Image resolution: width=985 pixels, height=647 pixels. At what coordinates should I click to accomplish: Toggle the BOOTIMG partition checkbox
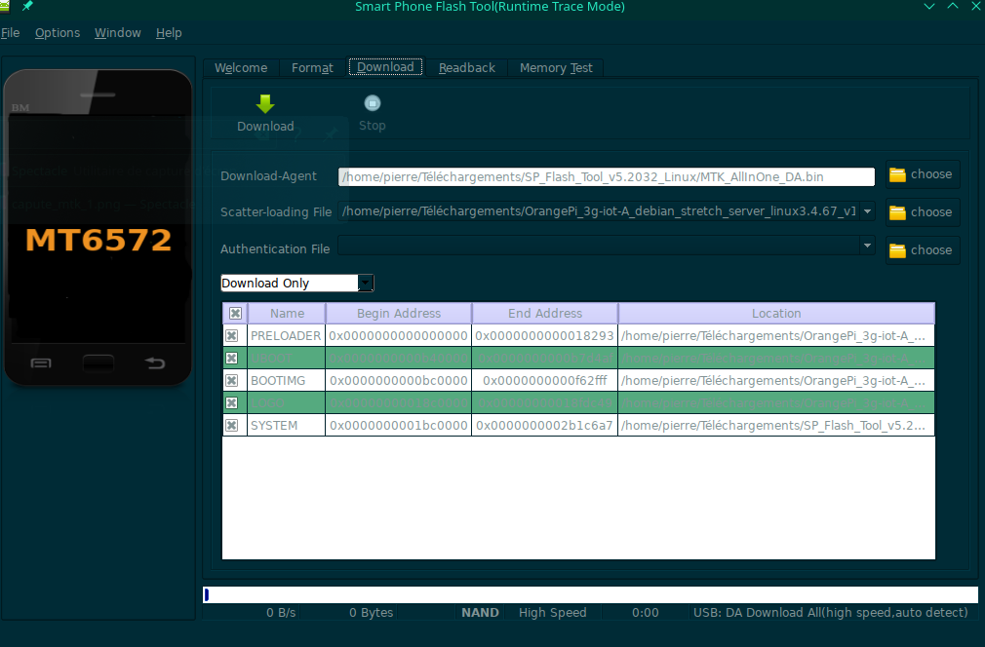coord(232,381)
